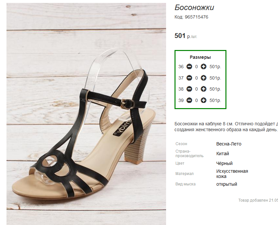This screenshot has height=225, width=278.
Task: Click the quantity value for size 38
Action: coord(197,89)
